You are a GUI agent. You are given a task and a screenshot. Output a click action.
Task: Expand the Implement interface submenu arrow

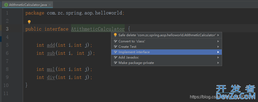[218, 52]
